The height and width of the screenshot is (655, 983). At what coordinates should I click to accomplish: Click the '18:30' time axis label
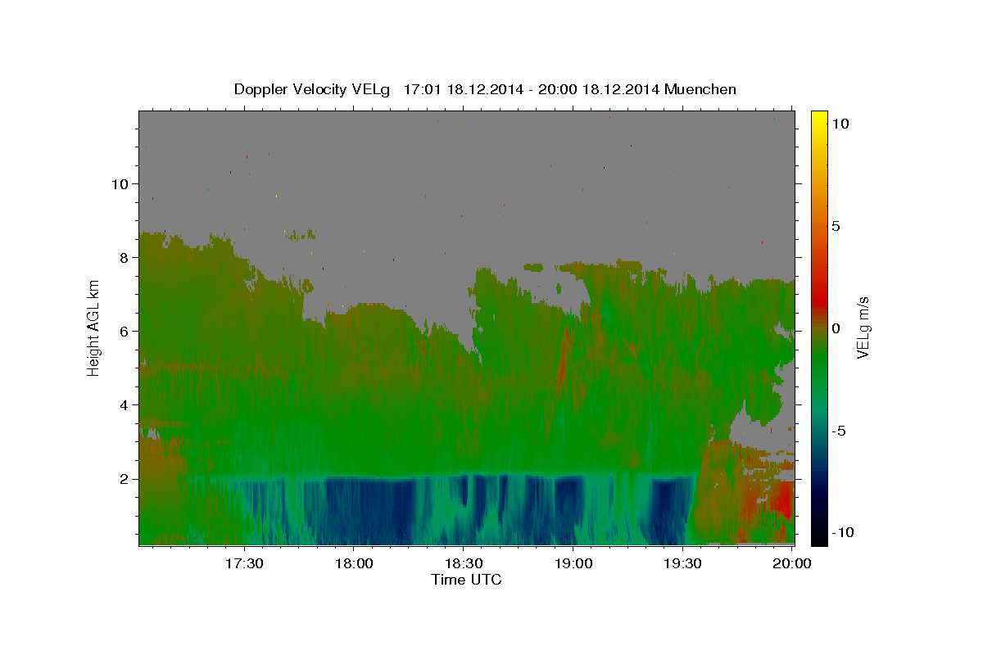pyautogui.click(x=463, y=563)
